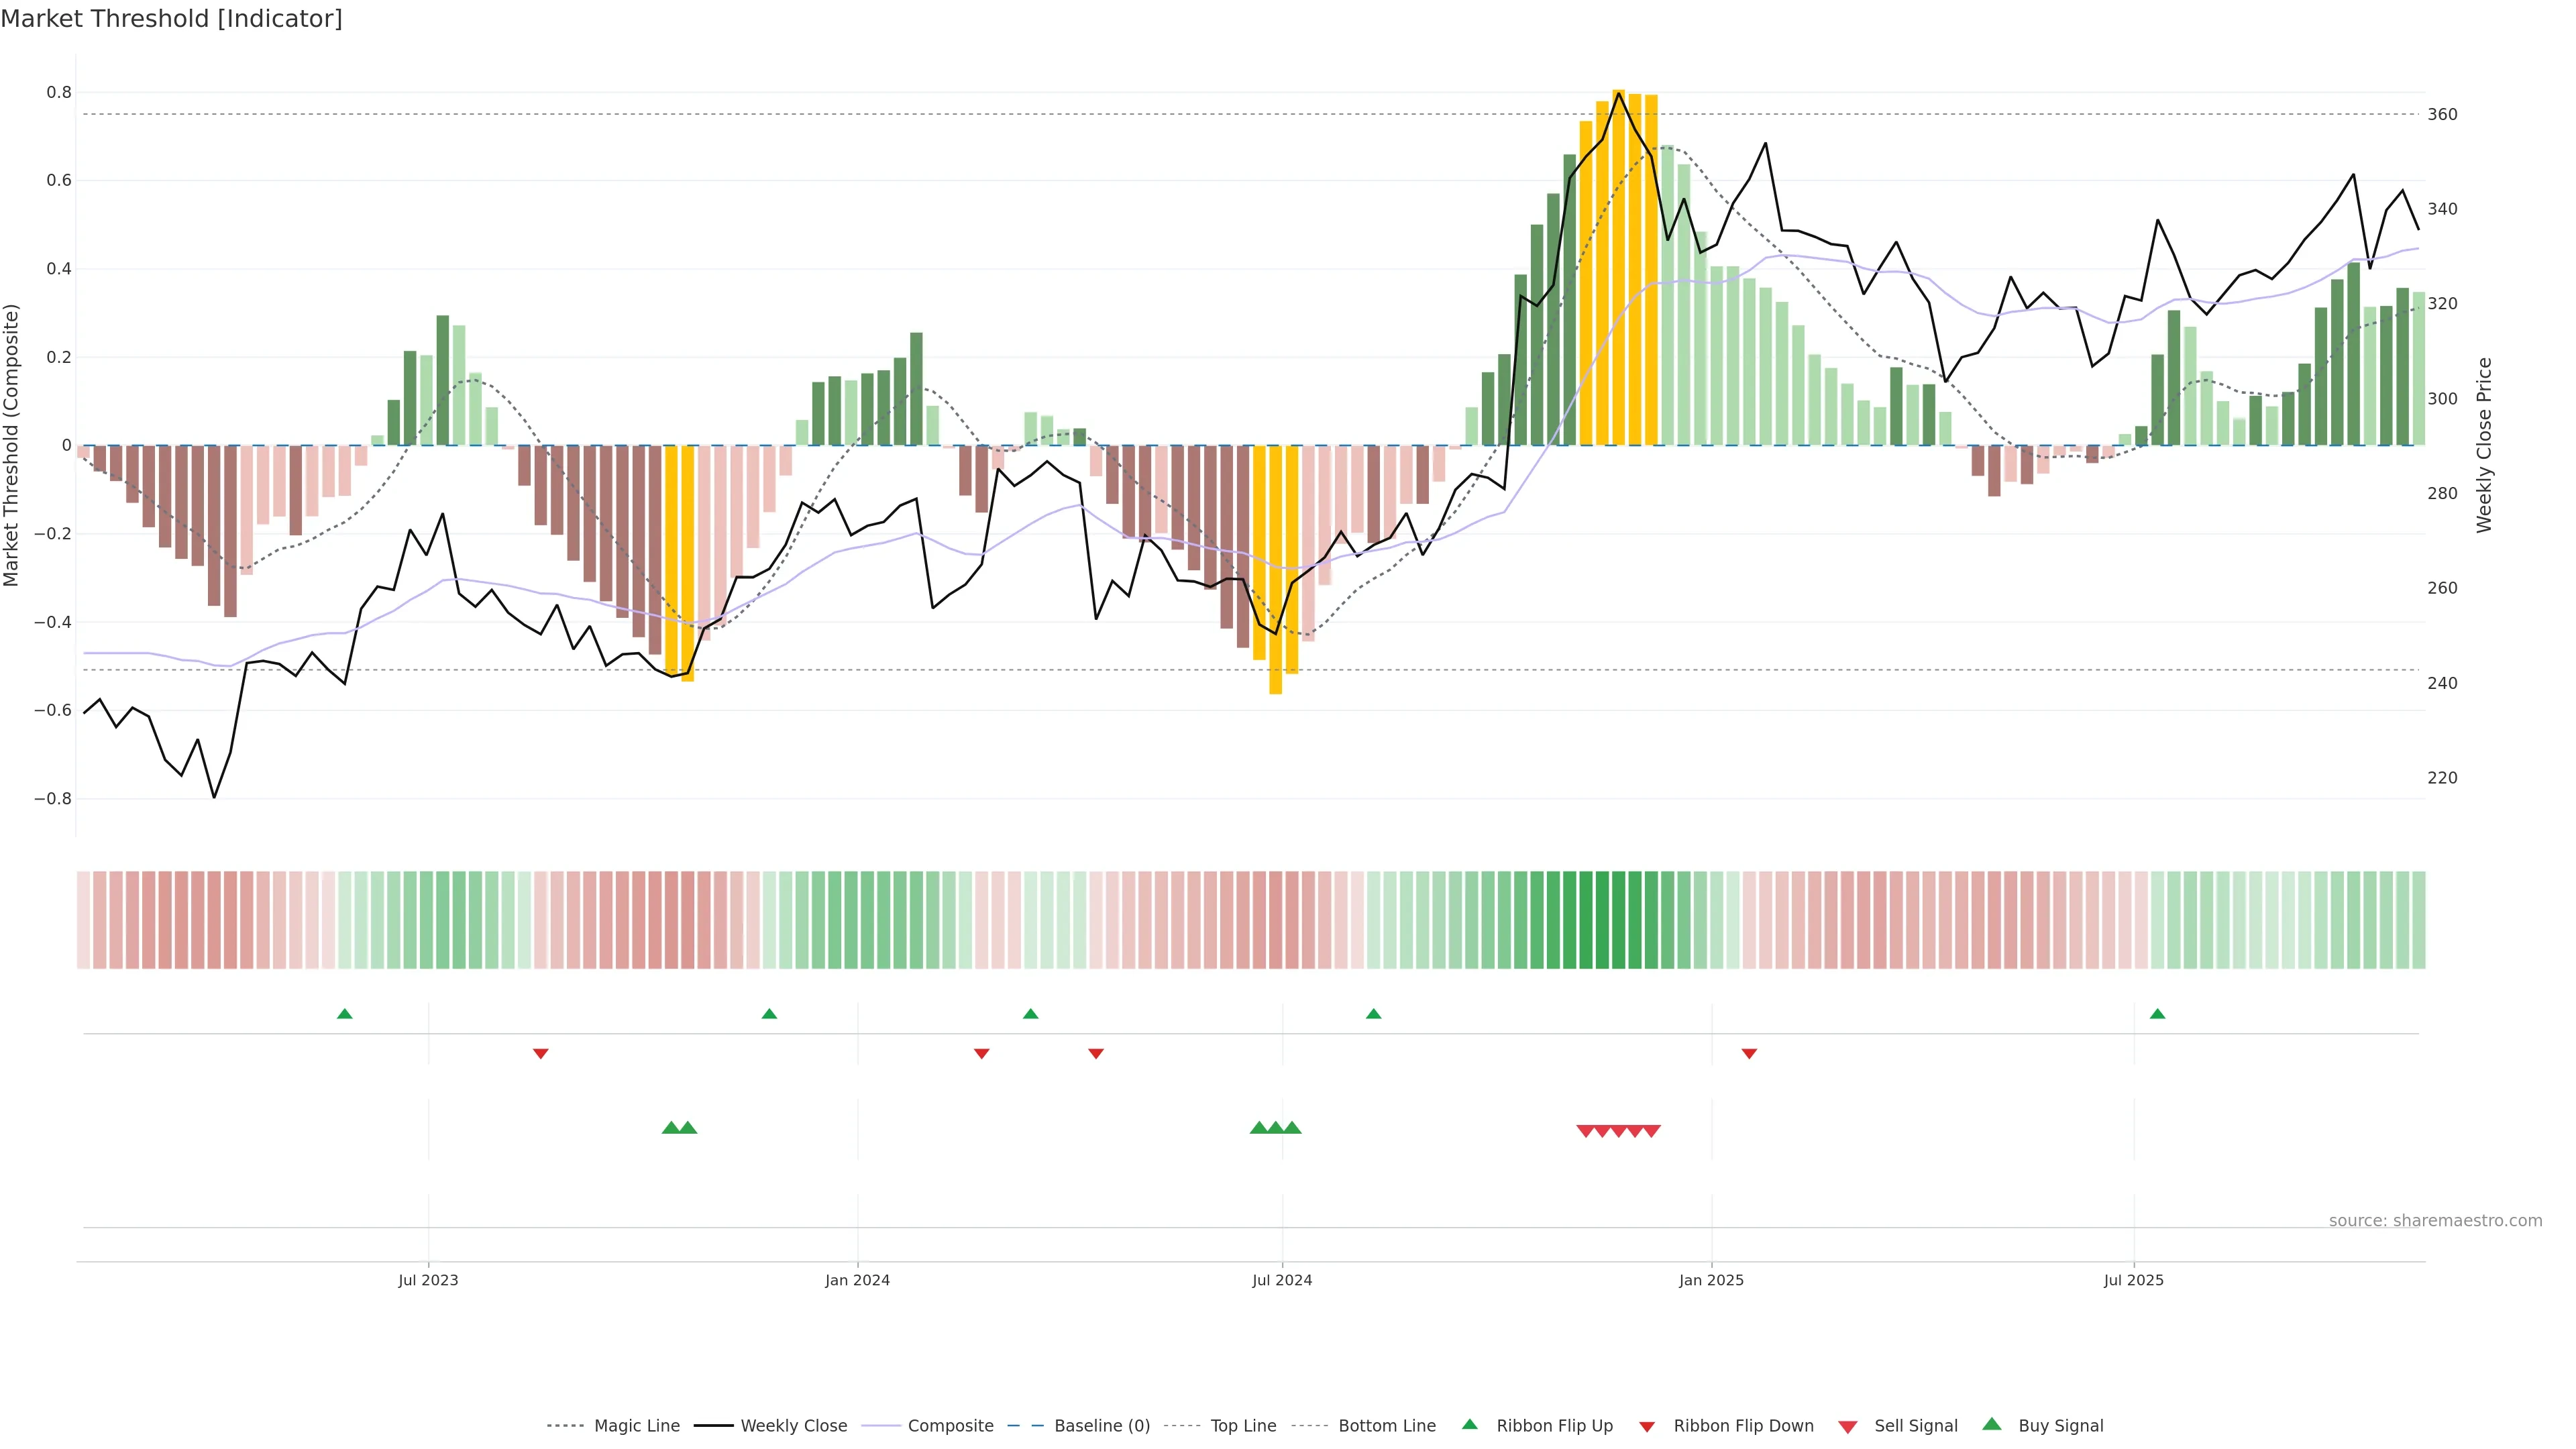
Task: Click the Buy Signal legend marker
Action: tap(1992, 1424)
